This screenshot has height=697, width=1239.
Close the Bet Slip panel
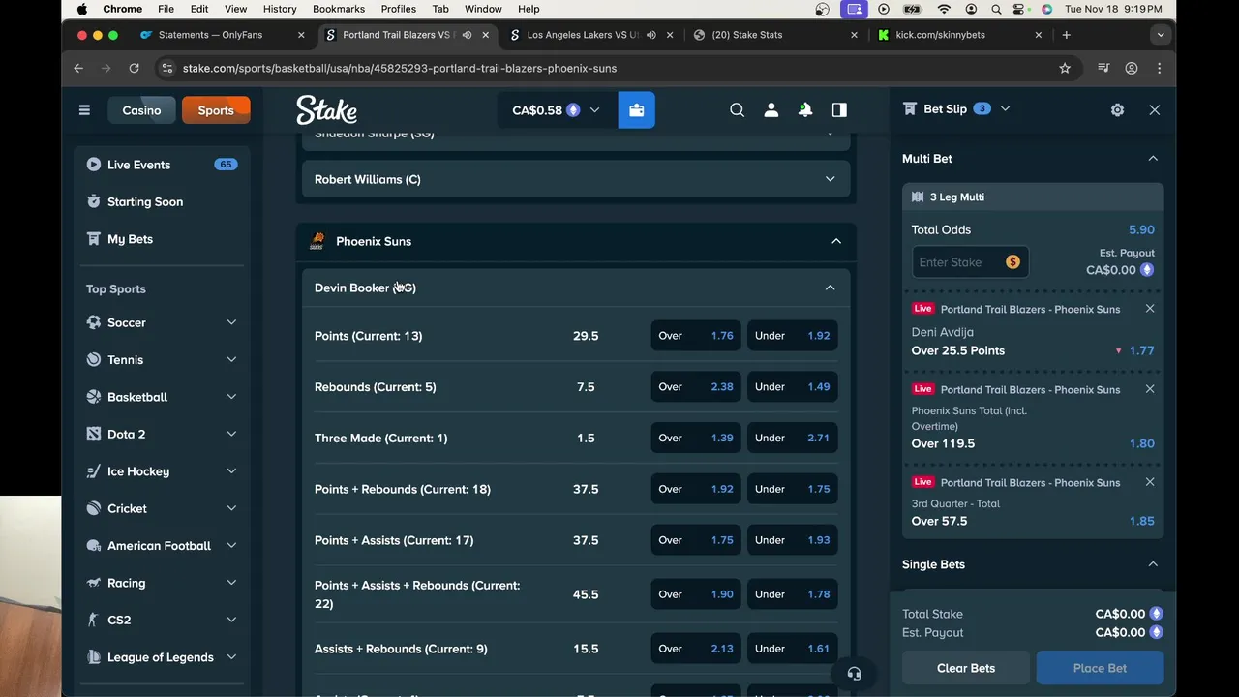[x=1155, y=110]
